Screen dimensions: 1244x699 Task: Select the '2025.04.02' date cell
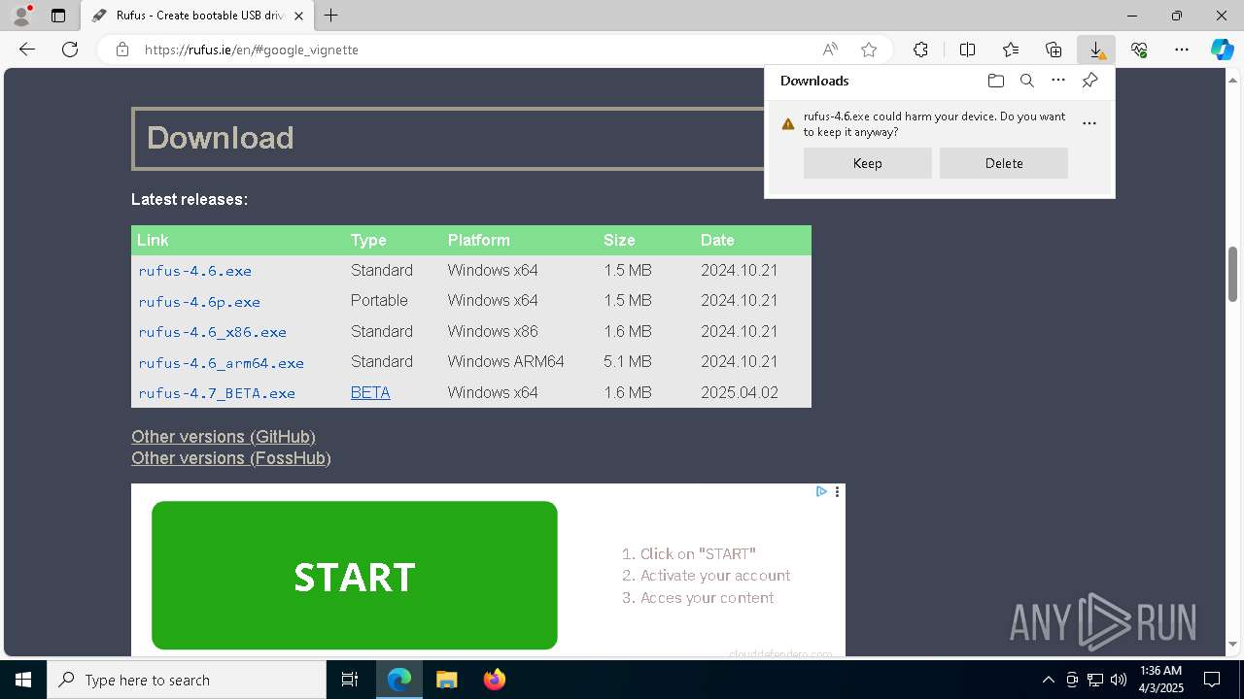click(x=740, y=392)
